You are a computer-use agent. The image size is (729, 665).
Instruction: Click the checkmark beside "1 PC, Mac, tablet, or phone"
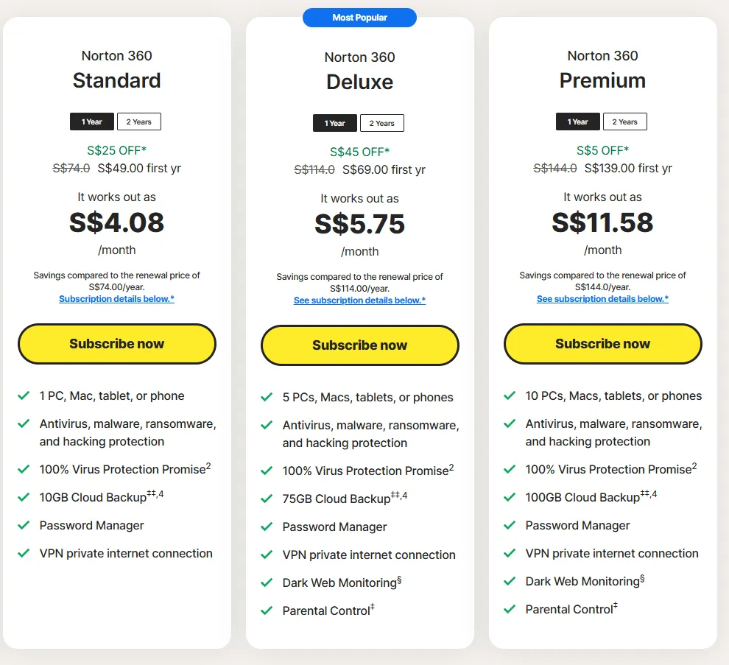tap(23, 396)
